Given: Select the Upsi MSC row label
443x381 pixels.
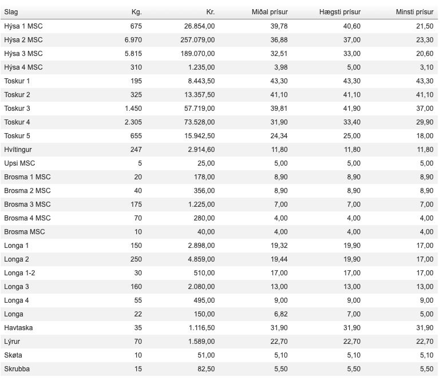Looking at the screenshot, I should pos(19,163).
